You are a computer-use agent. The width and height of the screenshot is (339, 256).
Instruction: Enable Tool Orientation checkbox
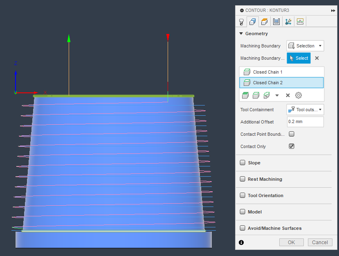tap(242, 195)
